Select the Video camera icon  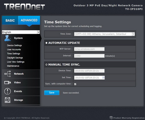pos(7,83)
